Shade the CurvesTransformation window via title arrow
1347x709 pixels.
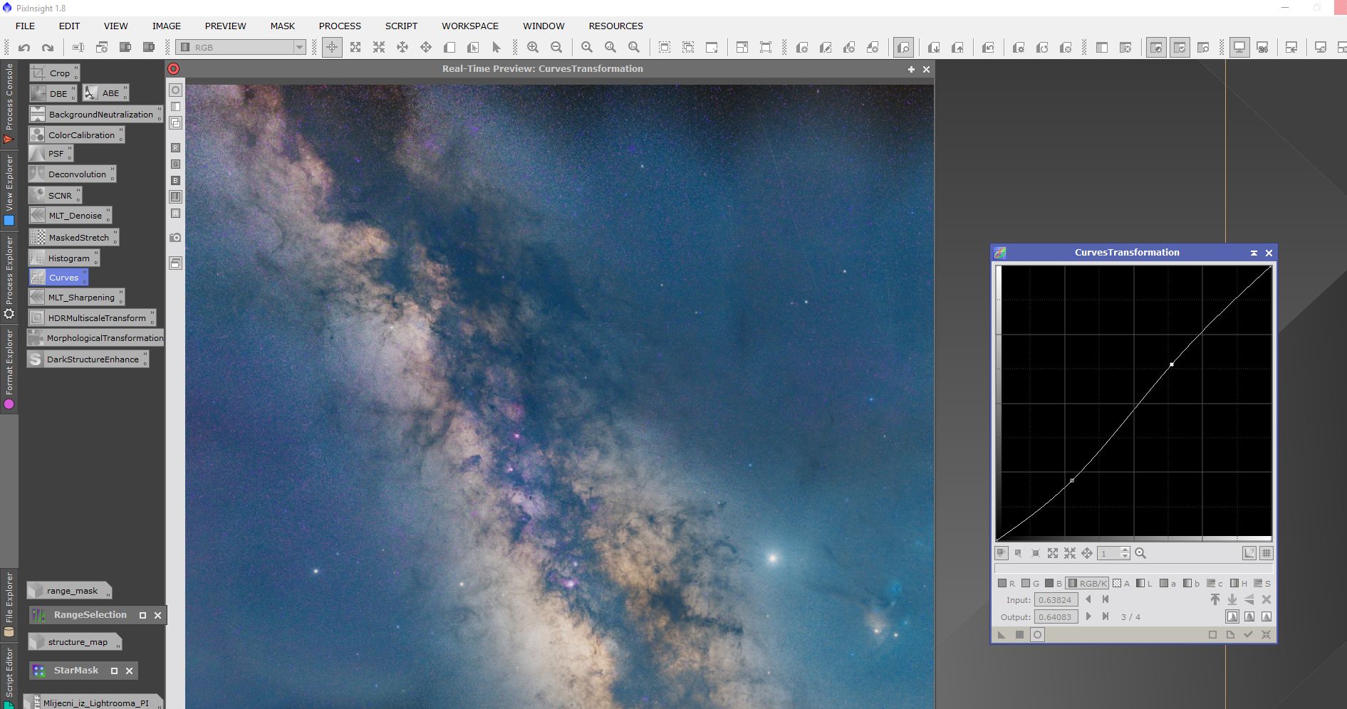coord(1254,253)
